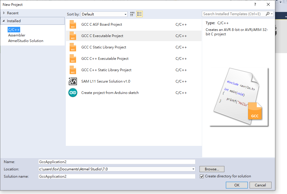
Task: Expand the Recent templates section
Action: 4,13
